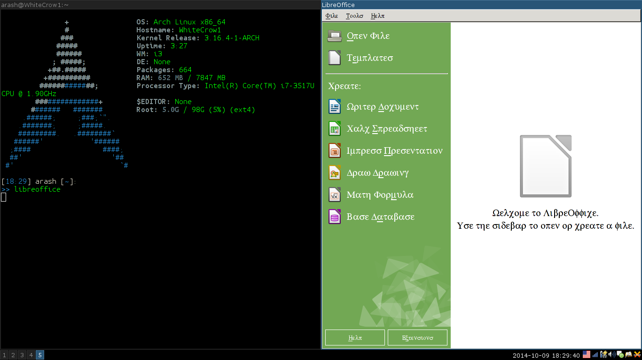Click the Create heading (Χρεατε:) in sidebar
Viewport: 642px width, 360px height.
[344, 87]
